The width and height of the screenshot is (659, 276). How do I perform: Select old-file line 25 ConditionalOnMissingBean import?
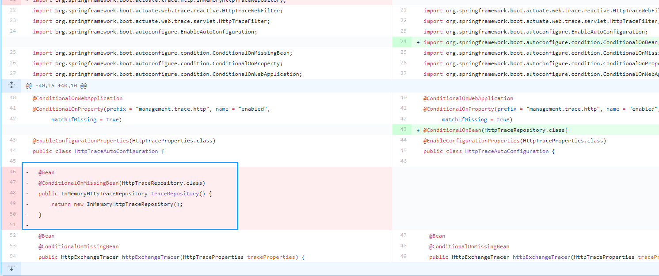click(163, 53)
